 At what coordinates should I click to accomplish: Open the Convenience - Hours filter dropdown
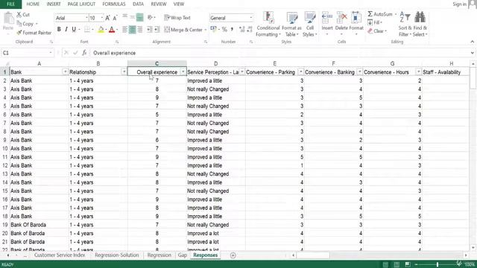[418, 71]
